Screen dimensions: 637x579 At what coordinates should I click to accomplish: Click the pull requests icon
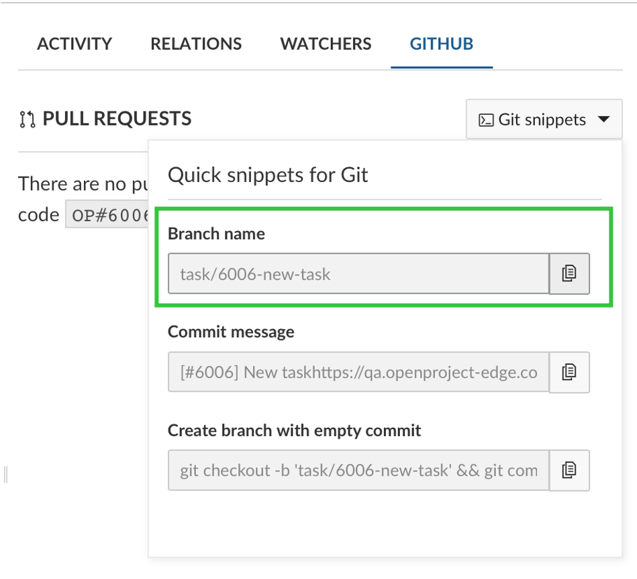(28, 120)
